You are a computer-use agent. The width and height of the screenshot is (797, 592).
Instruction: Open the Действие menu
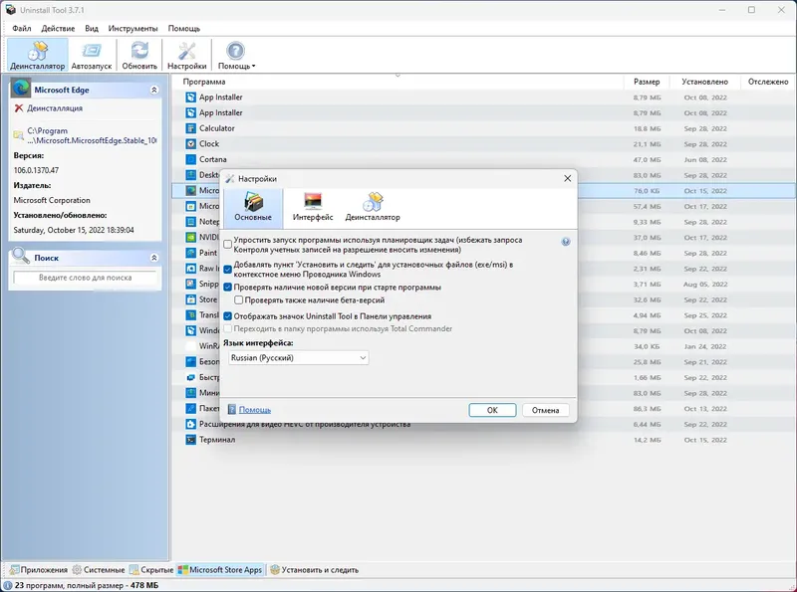(58, 29)
